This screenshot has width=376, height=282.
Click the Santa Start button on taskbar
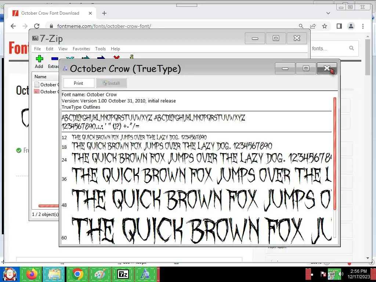point(10,274)
